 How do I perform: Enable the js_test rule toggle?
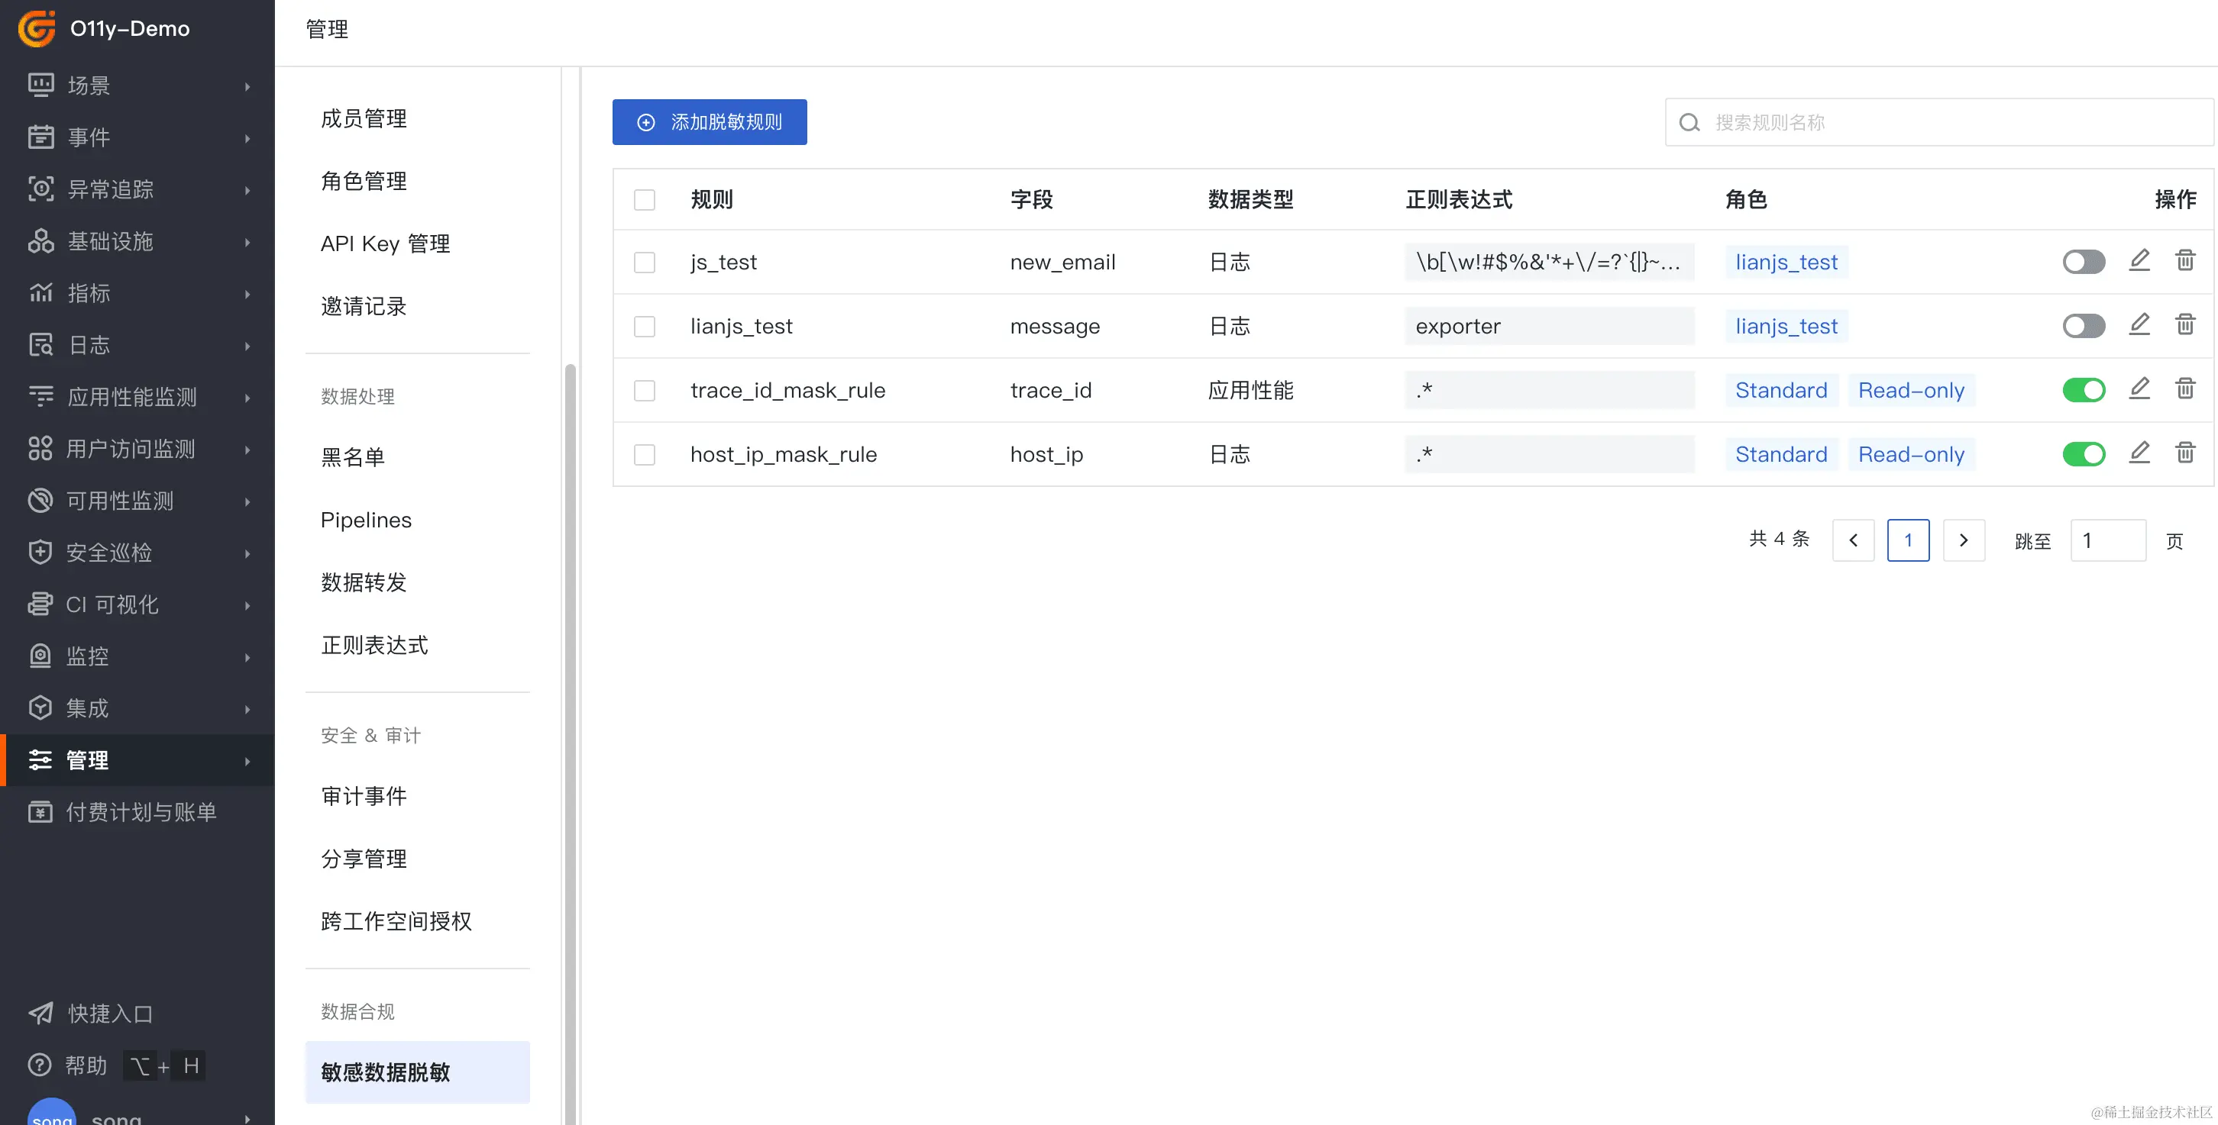click(2083, 262)
